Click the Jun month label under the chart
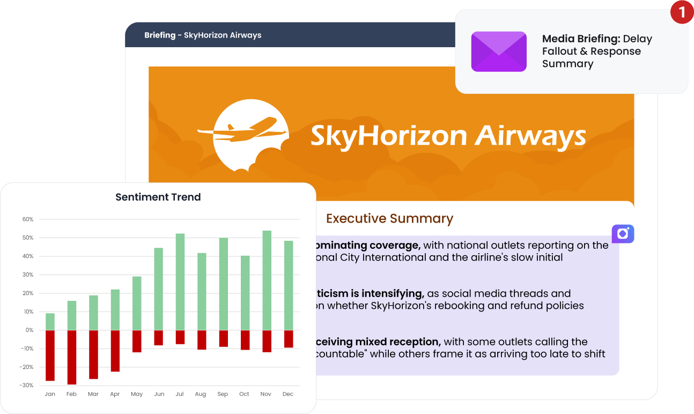The height and width of the screenshot is (414, 694). pyautogui.click(x=159, y=394)
